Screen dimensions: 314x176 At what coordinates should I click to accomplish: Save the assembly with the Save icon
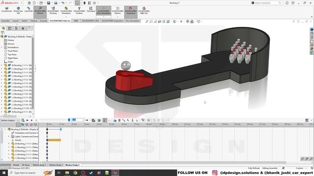click(x=49, y=3)
